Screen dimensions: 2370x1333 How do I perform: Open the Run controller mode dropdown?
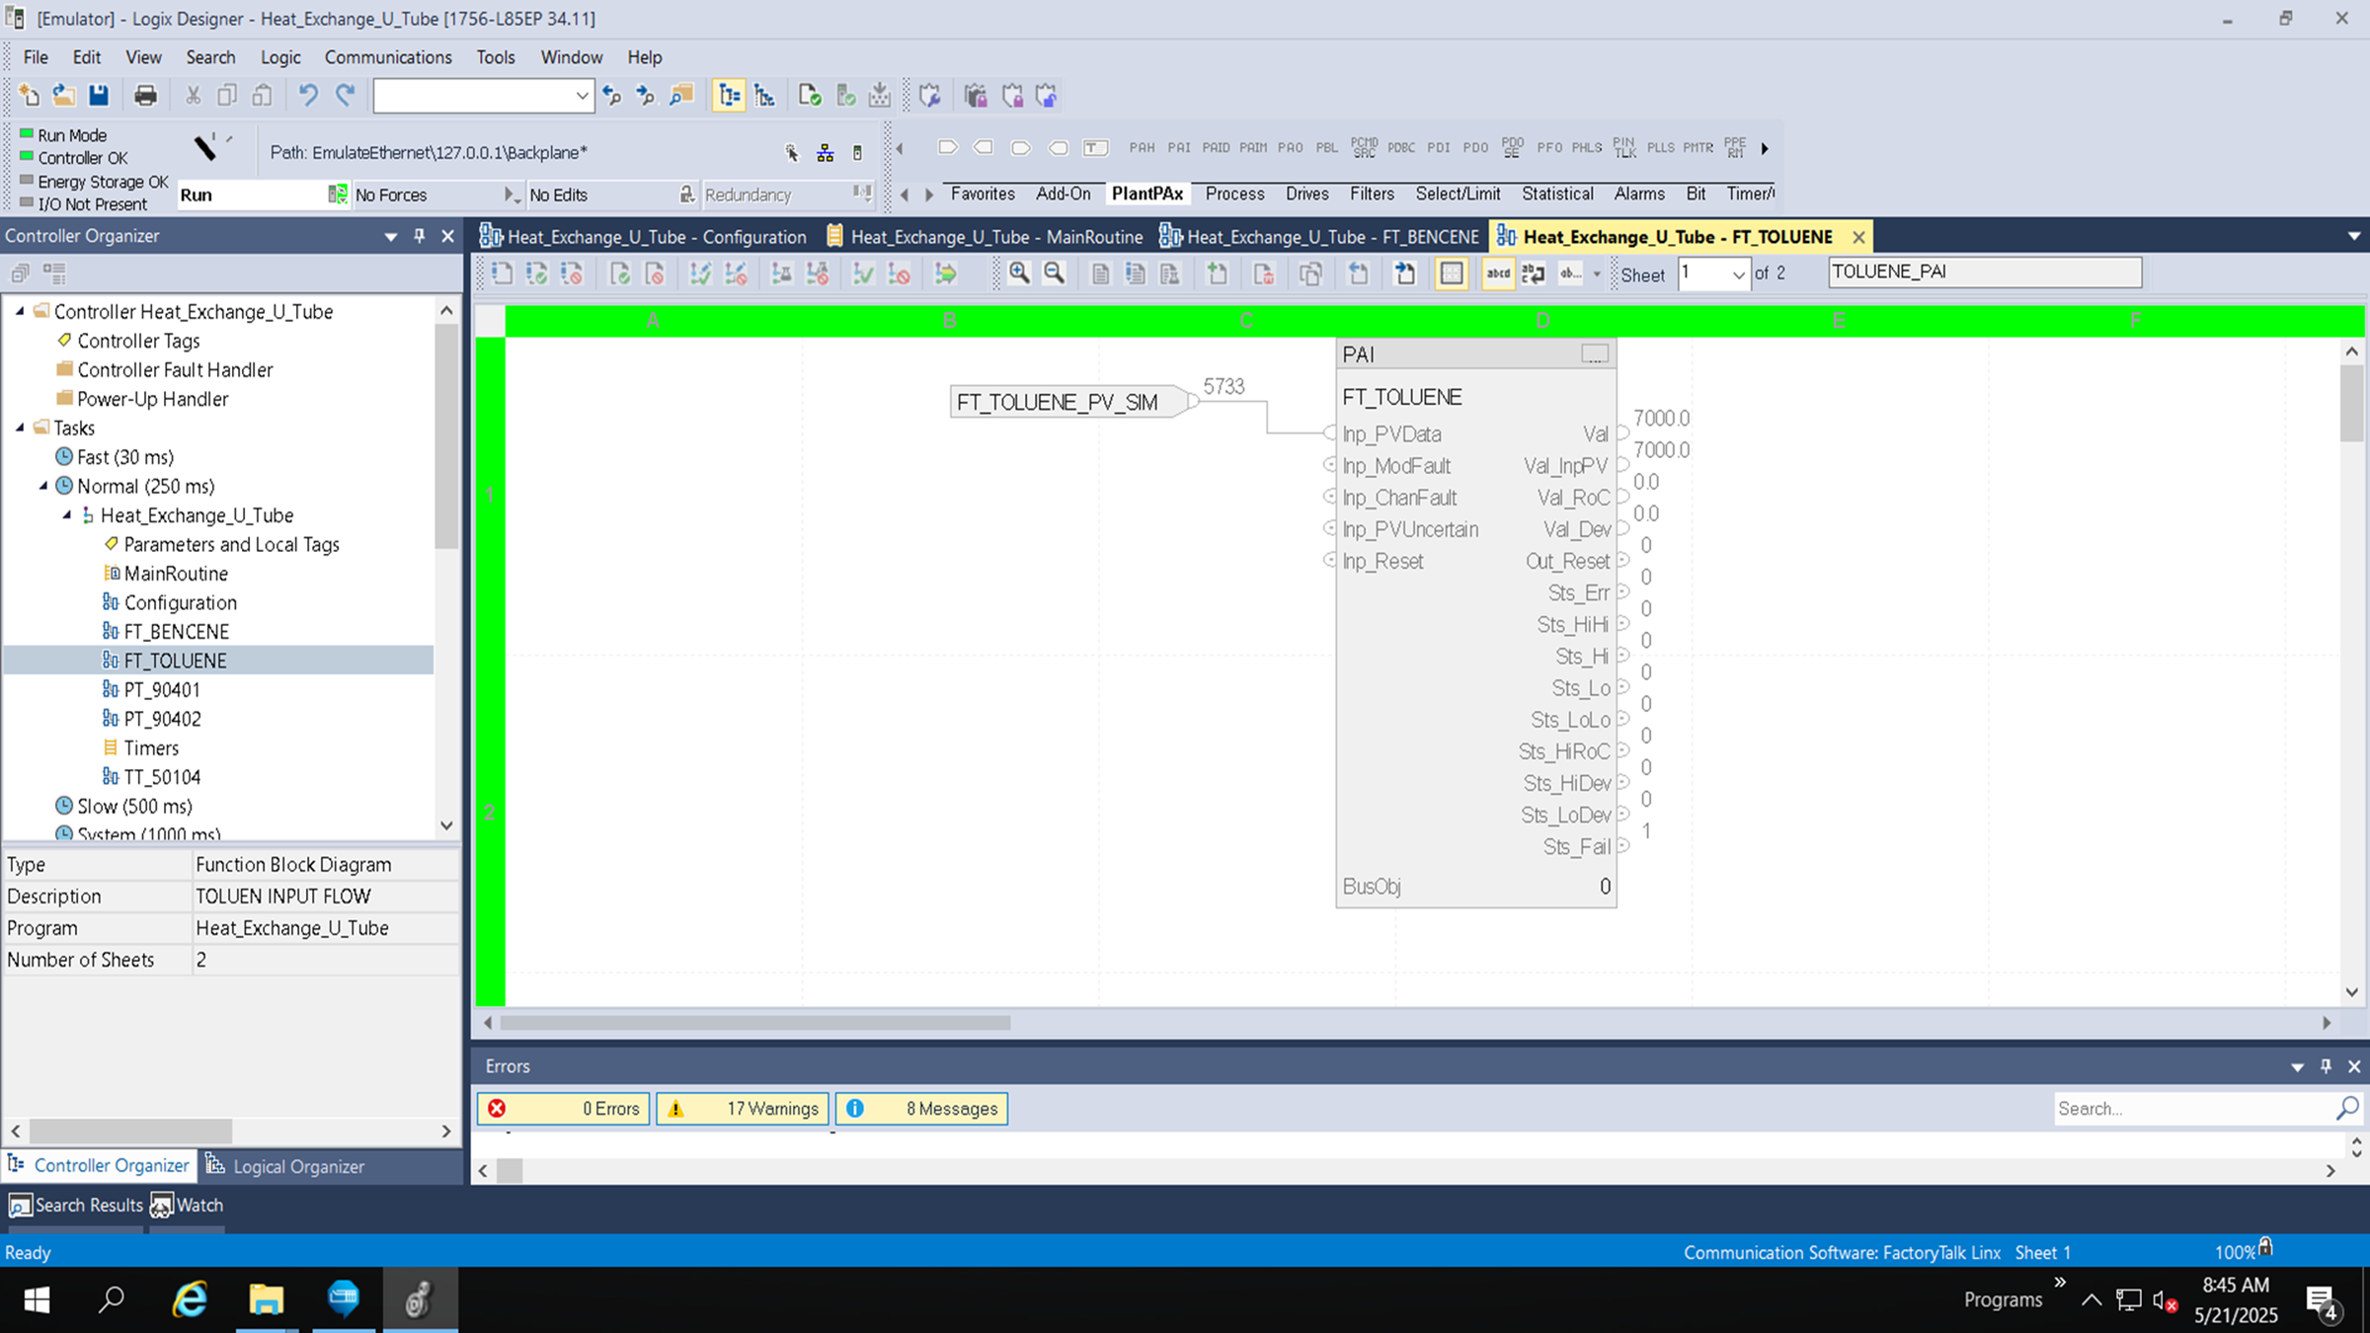(x=337, y=195)
